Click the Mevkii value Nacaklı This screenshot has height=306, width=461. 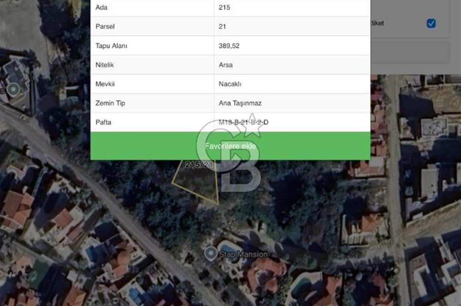[230, 84]
